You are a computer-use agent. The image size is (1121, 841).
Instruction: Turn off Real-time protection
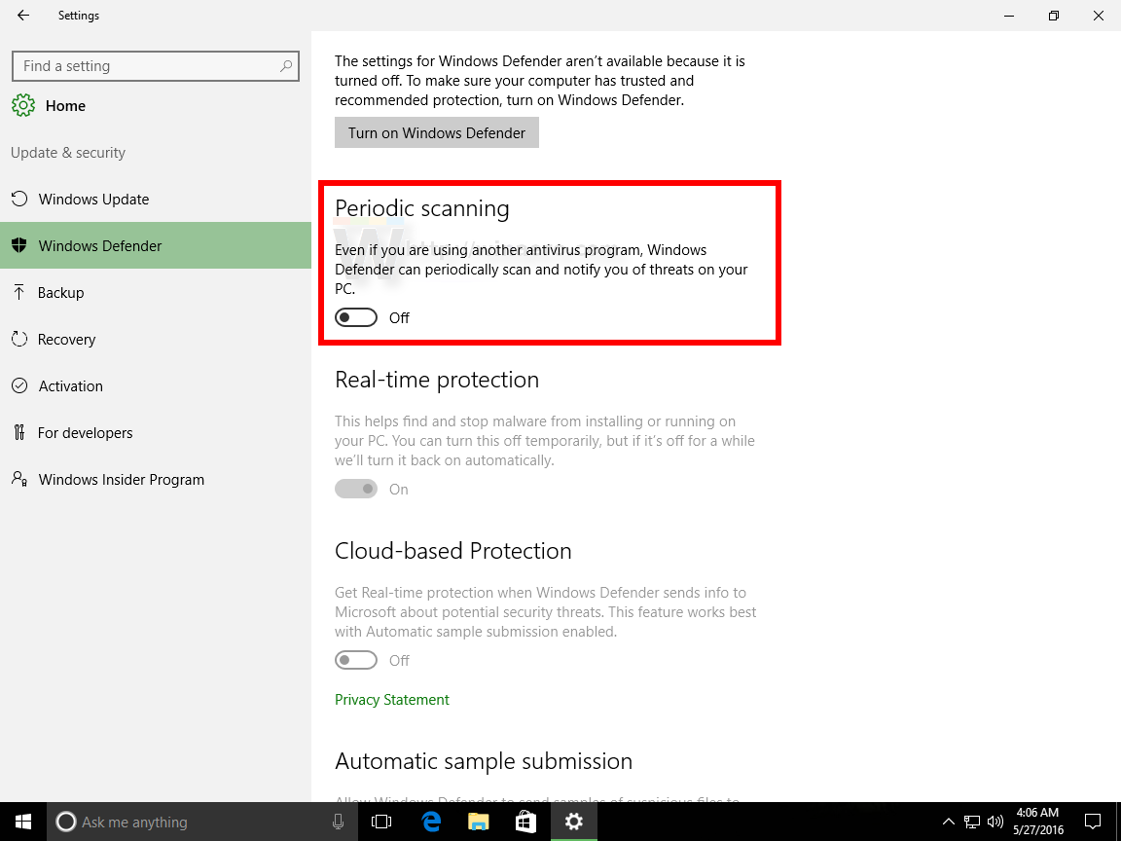(356, 489)
